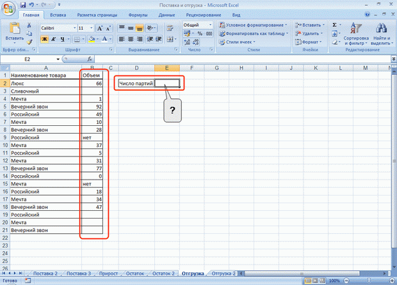The image size is (397, 285).
Task: Toggle Wrap Text
Action: point(170,27)
